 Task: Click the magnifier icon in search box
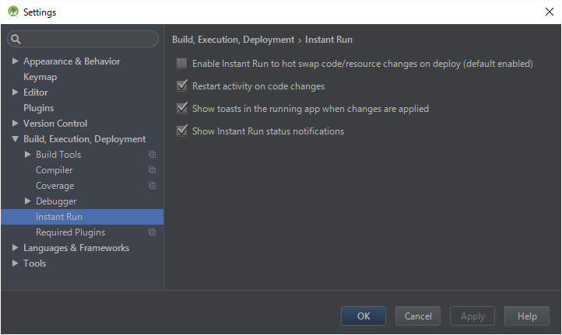[x=16, y=39]
